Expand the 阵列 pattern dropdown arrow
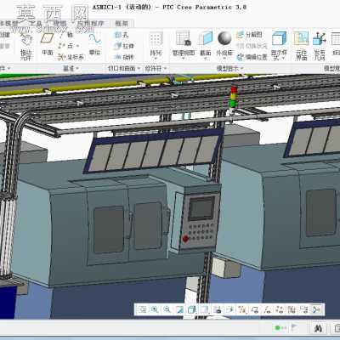 pos(156,59)
